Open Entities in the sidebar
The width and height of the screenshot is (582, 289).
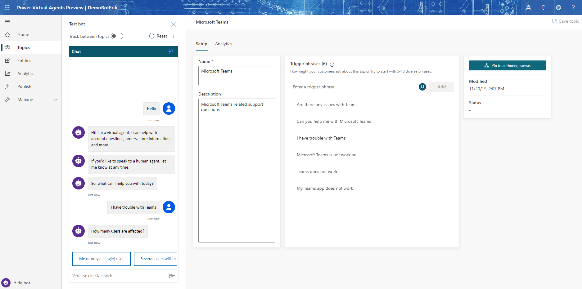tap(24, 61)
